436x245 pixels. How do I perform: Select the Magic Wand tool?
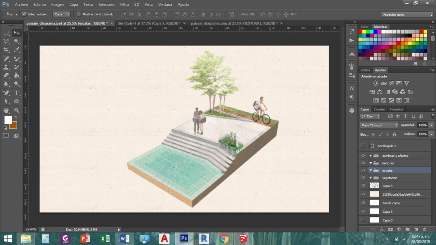coord(17,41)
